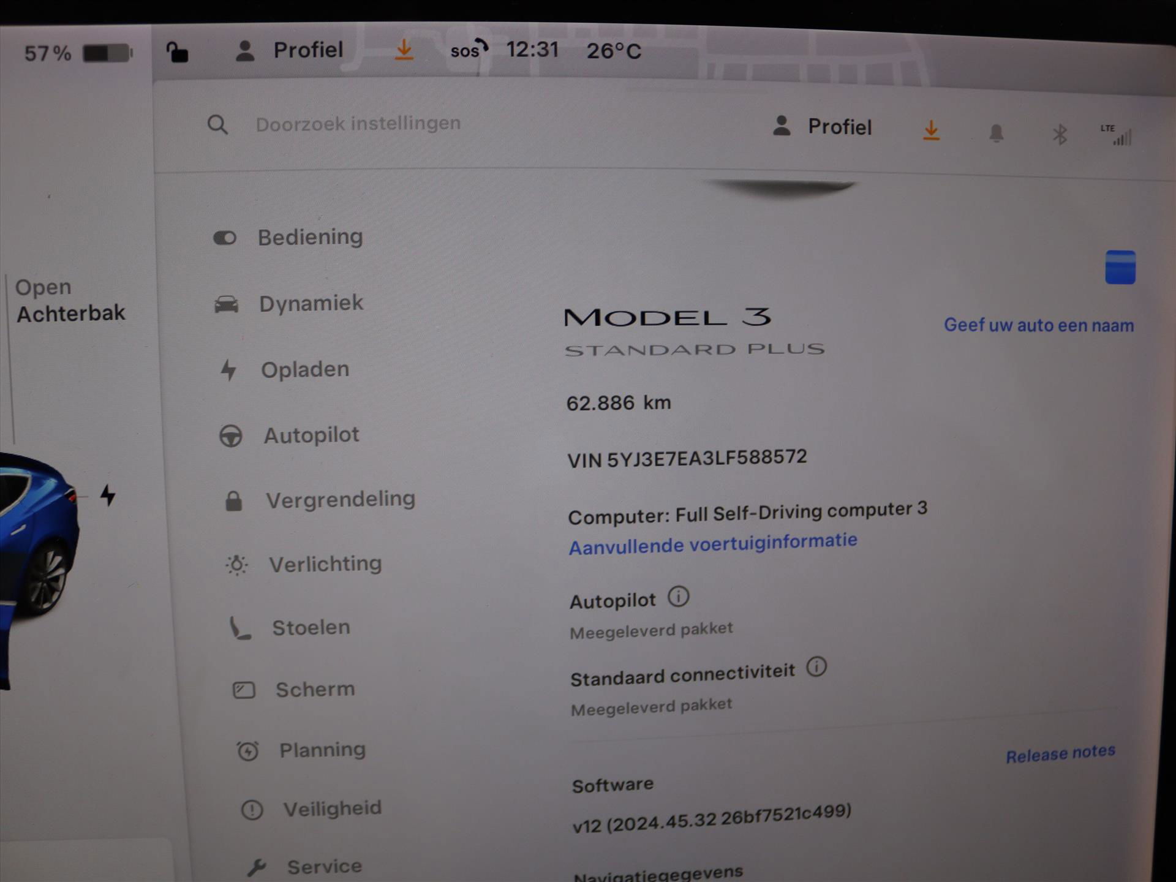The image size is (1176, 882).
Task: Open the Veiligheid settings menu
Action: coord(312,809)
